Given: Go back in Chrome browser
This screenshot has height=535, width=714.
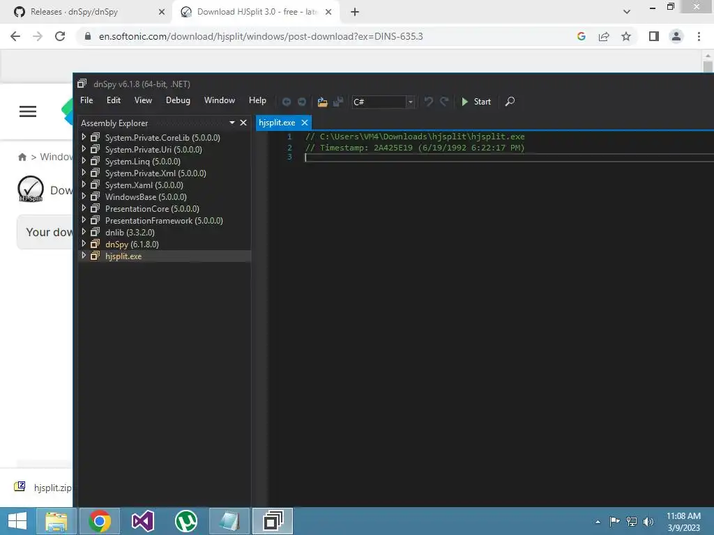Looking at the screenshot, I should [x=15, y=36].
